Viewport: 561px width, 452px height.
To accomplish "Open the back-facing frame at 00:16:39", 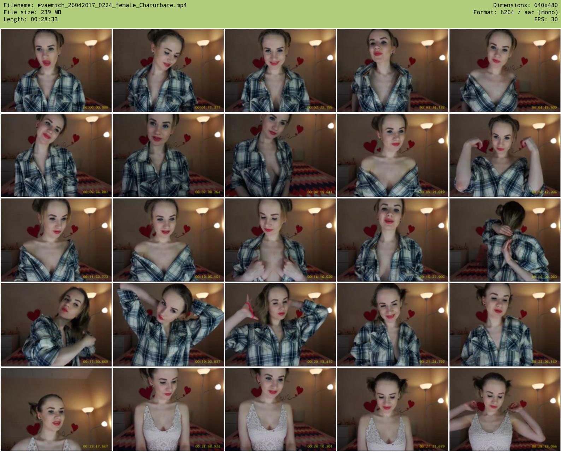I will click(505, 240).
